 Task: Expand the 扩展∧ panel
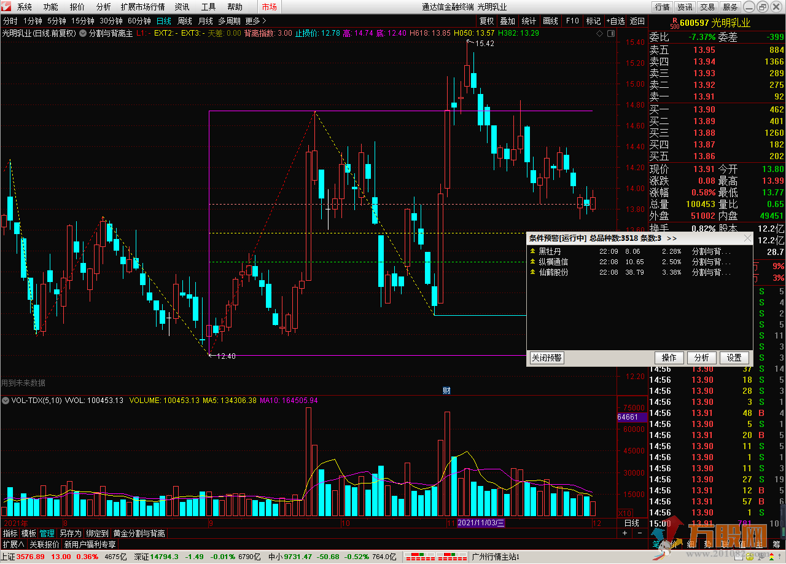[13, 544]
